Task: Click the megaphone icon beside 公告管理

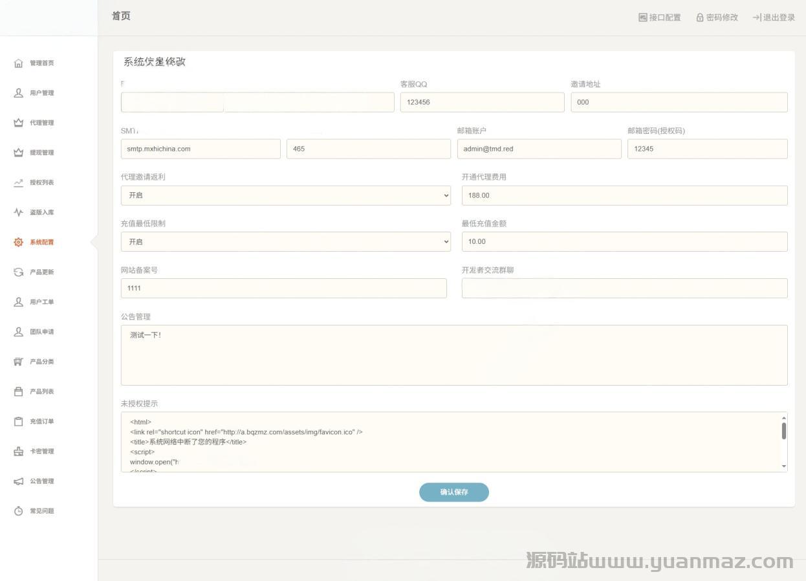Action: (x=19, y=481)
